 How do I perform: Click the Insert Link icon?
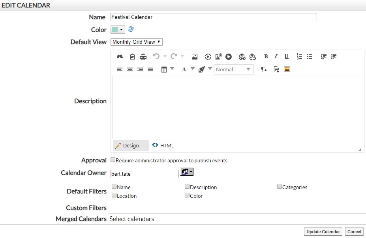tap(242, 56)
